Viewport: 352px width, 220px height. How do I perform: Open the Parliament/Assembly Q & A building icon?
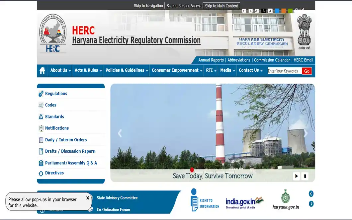(x=41, y=163)
